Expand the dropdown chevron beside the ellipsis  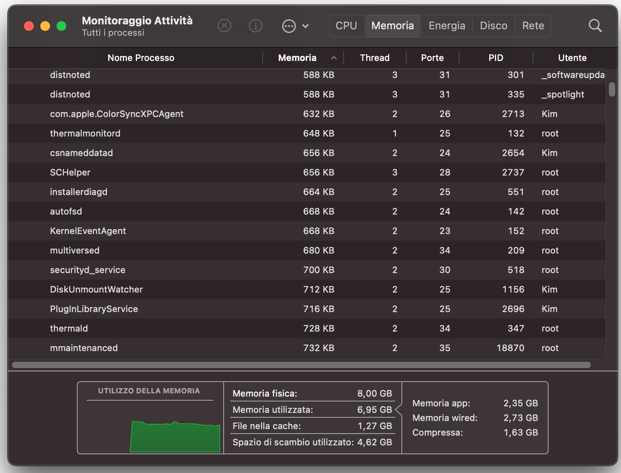coord(305,26)
